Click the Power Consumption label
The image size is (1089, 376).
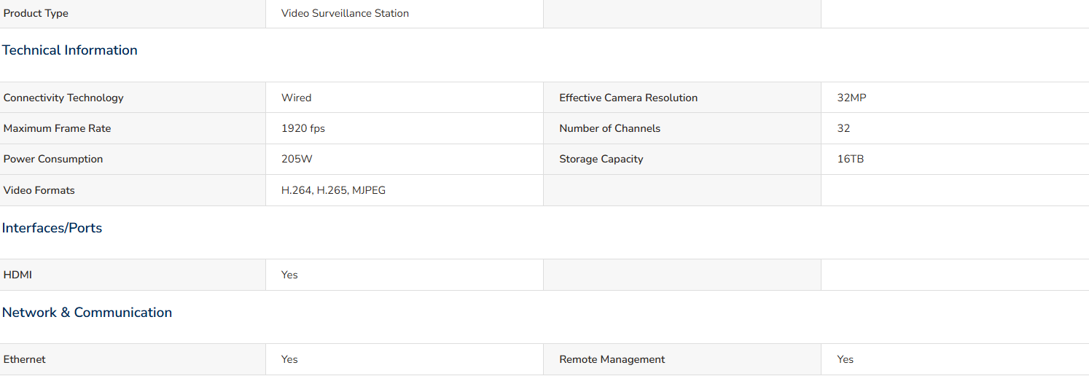pos(53,159)
